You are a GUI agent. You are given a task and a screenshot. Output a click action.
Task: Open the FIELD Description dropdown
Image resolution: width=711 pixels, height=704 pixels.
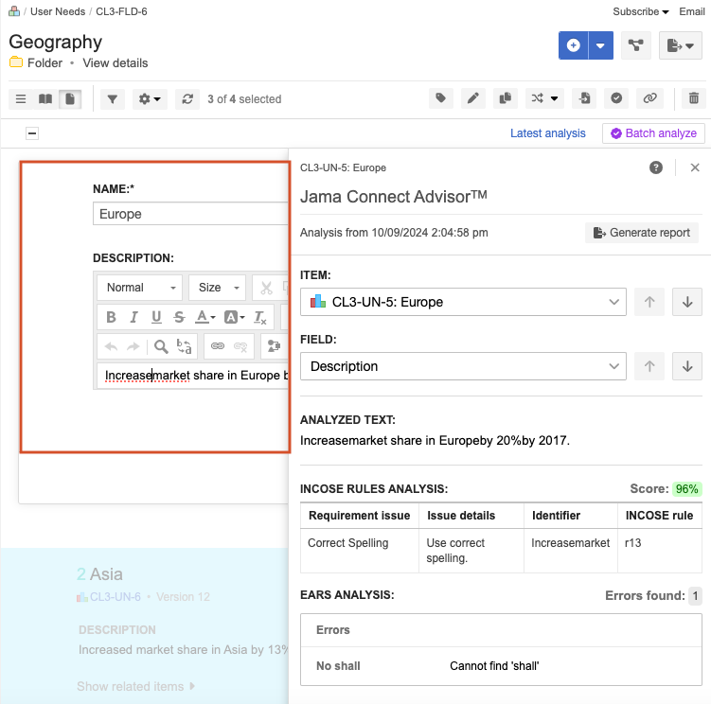(x=463, y=366)
